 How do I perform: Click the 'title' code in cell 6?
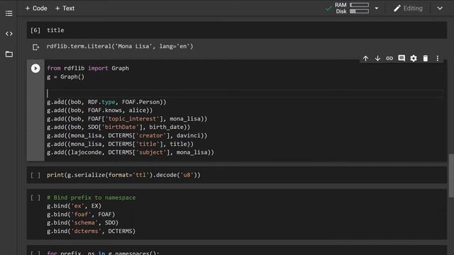[x=55, y=30]
